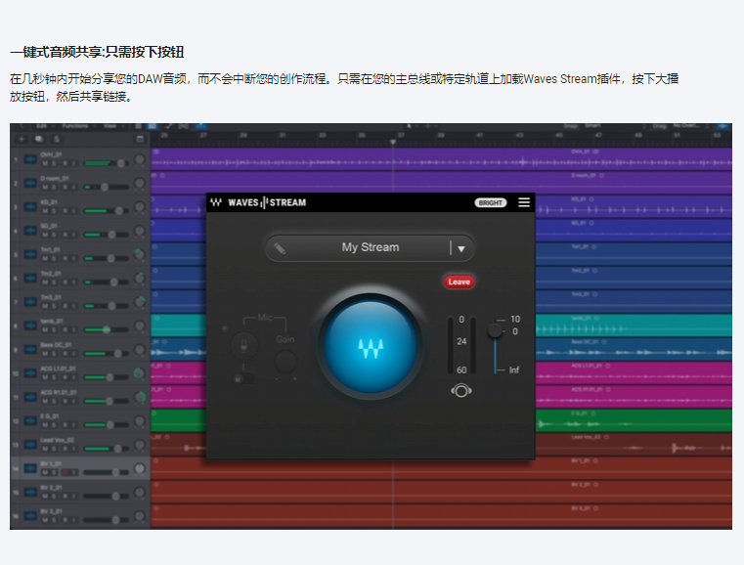The height and width of the screenshot is (565, 744).
Task: Record-enable the KD_01 track
Action: [x=65, y=211]
